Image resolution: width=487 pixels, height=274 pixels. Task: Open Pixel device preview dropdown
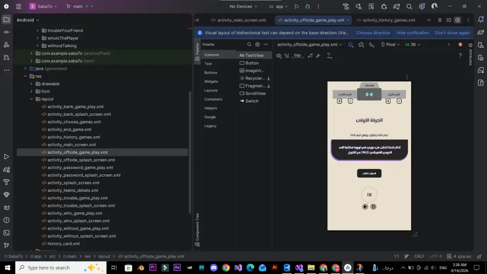(391, 44)
